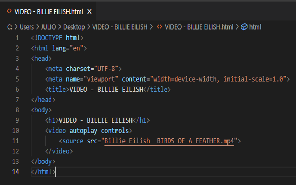Place cursor in the title tag text
The height and width of the screenshot is (185, 296).
tap(106, 90)
